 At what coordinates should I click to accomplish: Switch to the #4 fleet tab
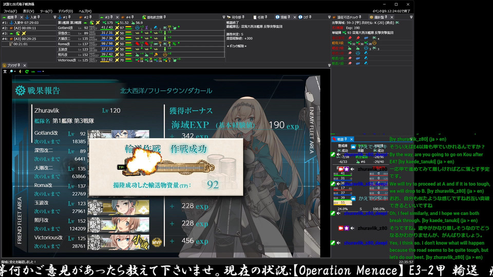pos(128,17)
